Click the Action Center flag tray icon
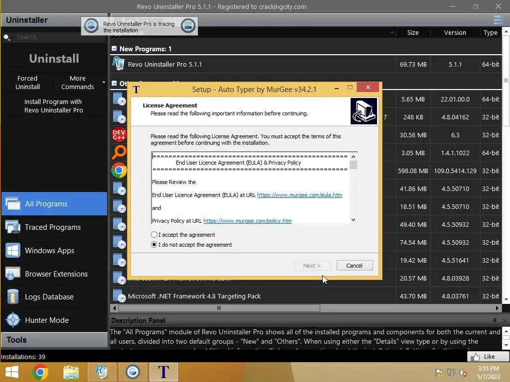 point(439,373)
